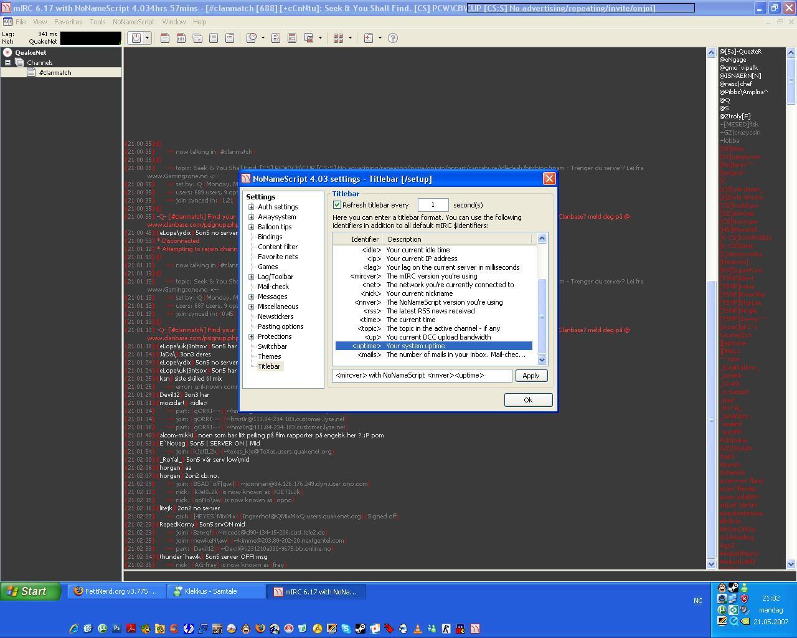The image size is (797, 638).
Task: Launch Internet Explorer from Quick Launch
Action: click(x=73, y=629)
